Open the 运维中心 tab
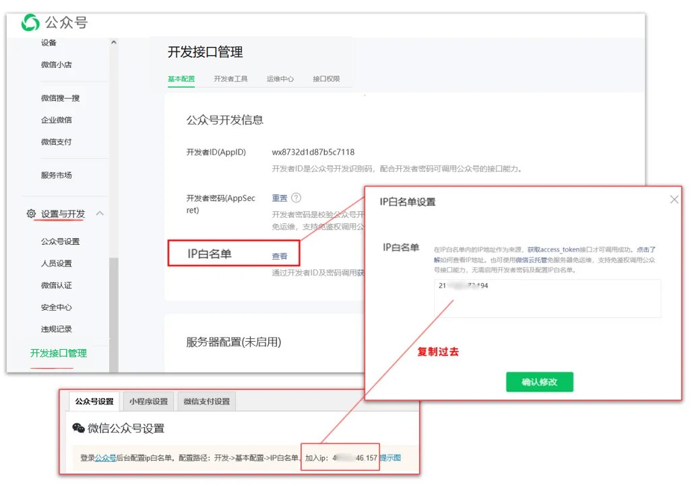 (x=280, y=79)
